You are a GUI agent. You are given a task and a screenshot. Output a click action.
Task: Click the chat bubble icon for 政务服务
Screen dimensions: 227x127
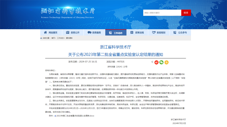[x=89, y=33]
